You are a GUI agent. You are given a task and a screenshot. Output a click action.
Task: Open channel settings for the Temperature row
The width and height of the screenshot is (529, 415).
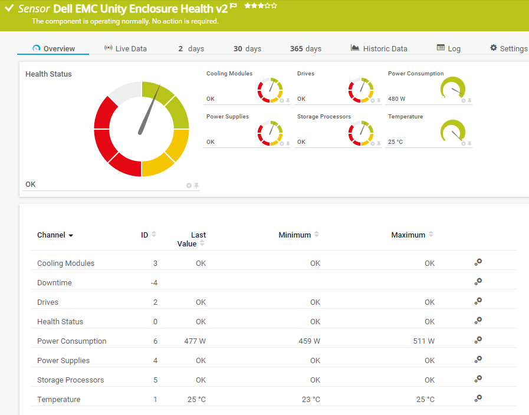pos(478,398)
